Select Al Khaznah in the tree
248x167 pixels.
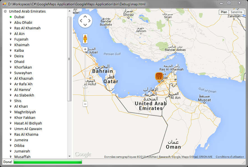pos(24,79)
